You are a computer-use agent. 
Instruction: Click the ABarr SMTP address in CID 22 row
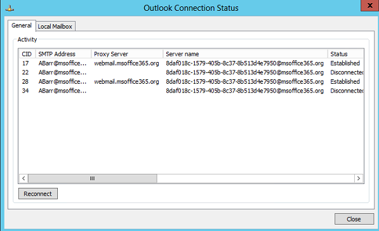tap(62, 72)
